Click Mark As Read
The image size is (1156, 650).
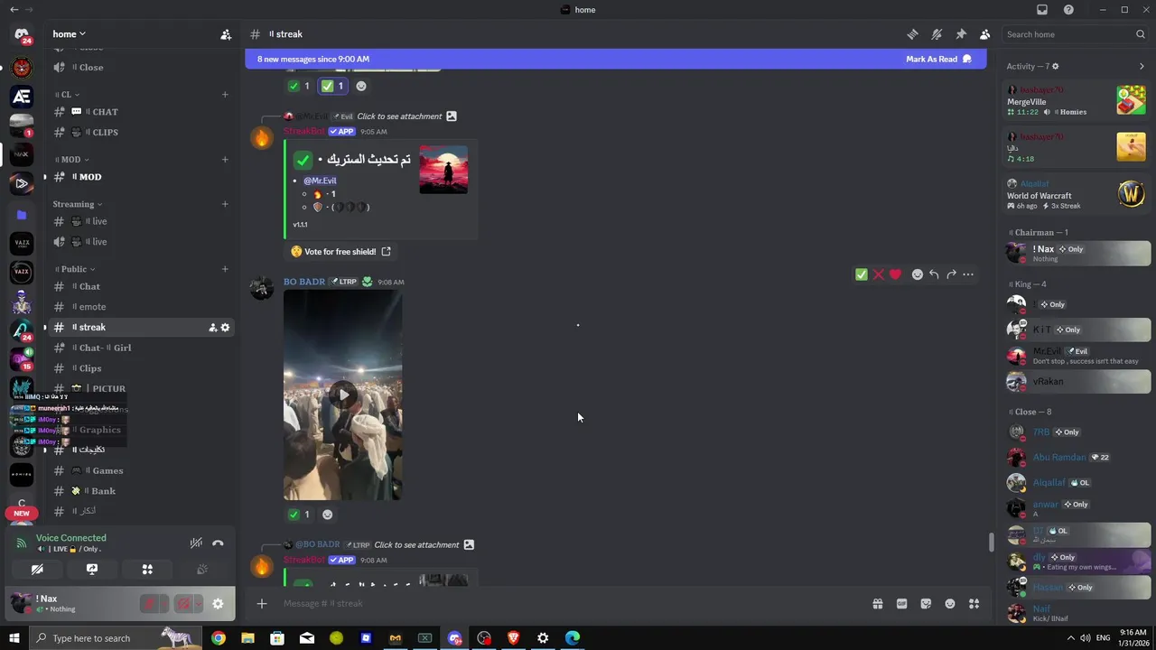tap(938, 59)
